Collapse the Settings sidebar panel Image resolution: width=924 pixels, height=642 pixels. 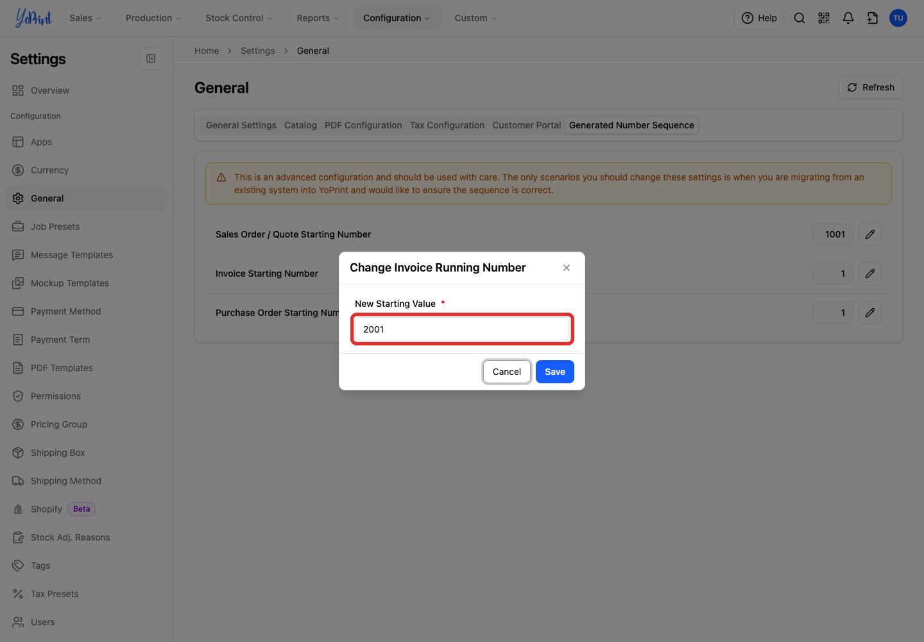click(x=151, y=58)
